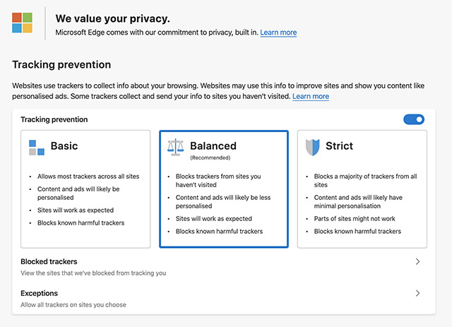Click the Microsoft logo icon
This screenshot has width=452, height=327.
23,23
